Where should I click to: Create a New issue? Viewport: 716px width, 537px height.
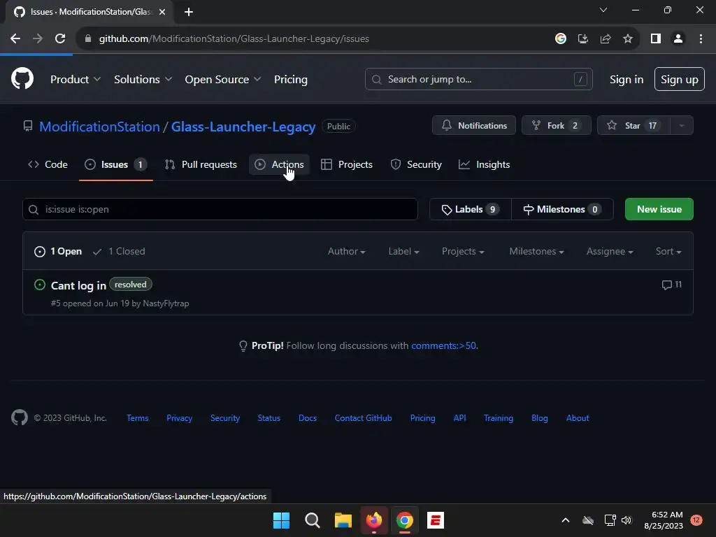pyautogui.click(x=659, y=209)
